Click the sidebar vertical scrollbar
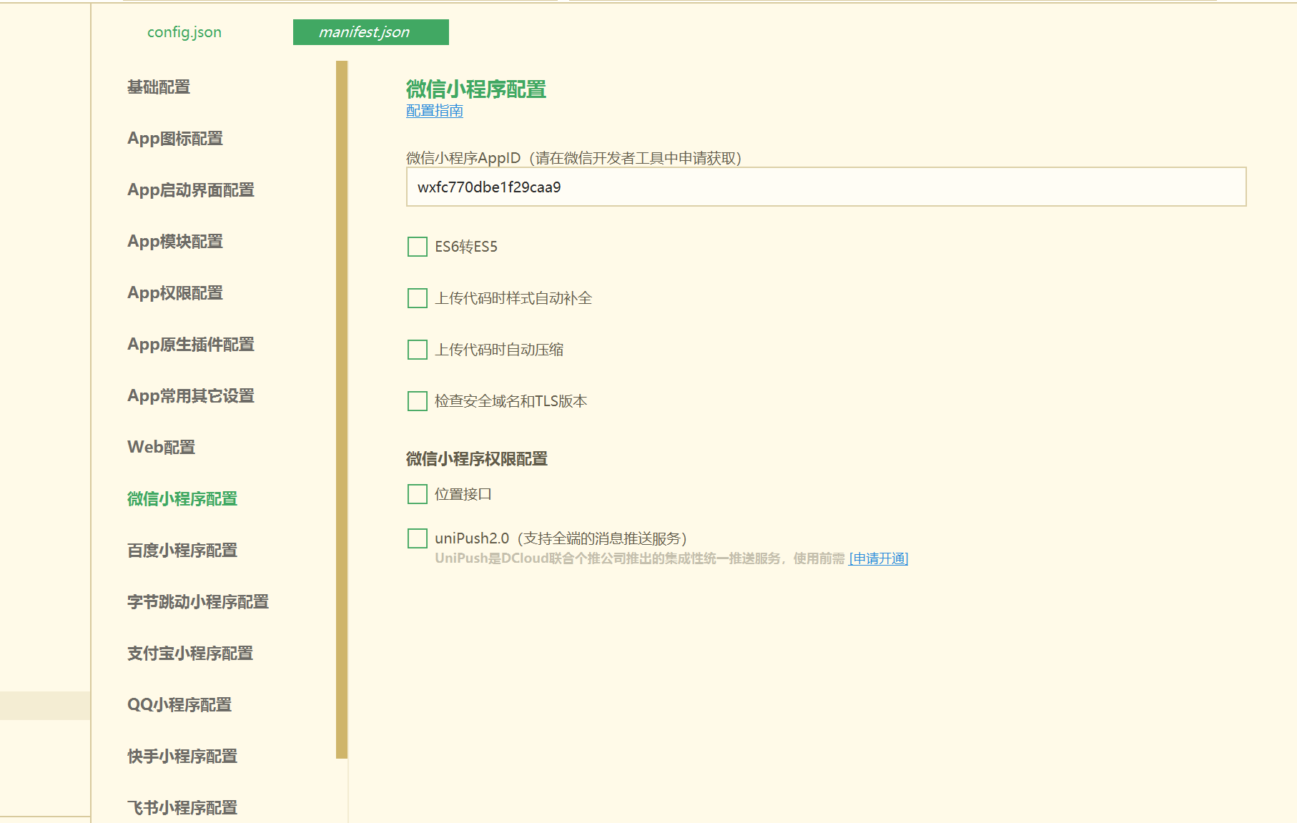The width and height of the screenshot is (1297, 823). click(342, 409)
